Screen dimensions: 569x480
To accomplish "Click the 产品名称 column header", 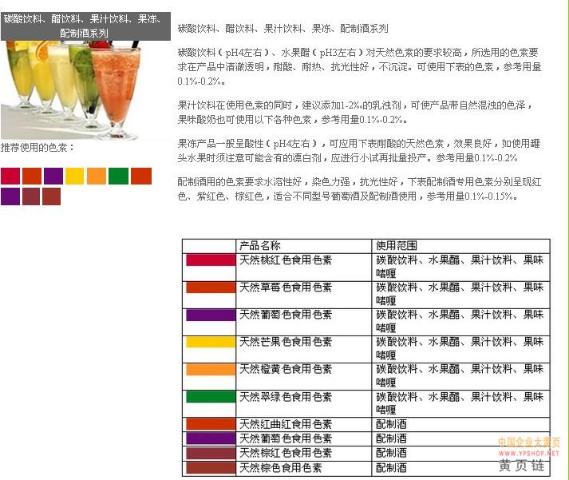I will point(260,245).
